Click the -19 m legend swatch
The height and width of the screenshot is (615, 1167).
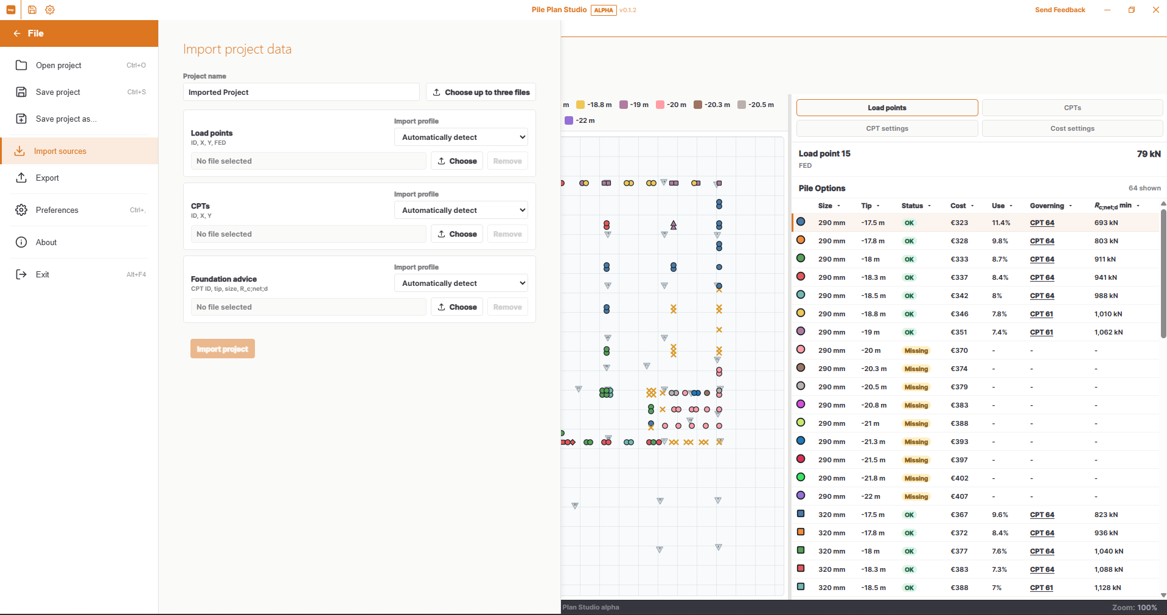[623, 105]
